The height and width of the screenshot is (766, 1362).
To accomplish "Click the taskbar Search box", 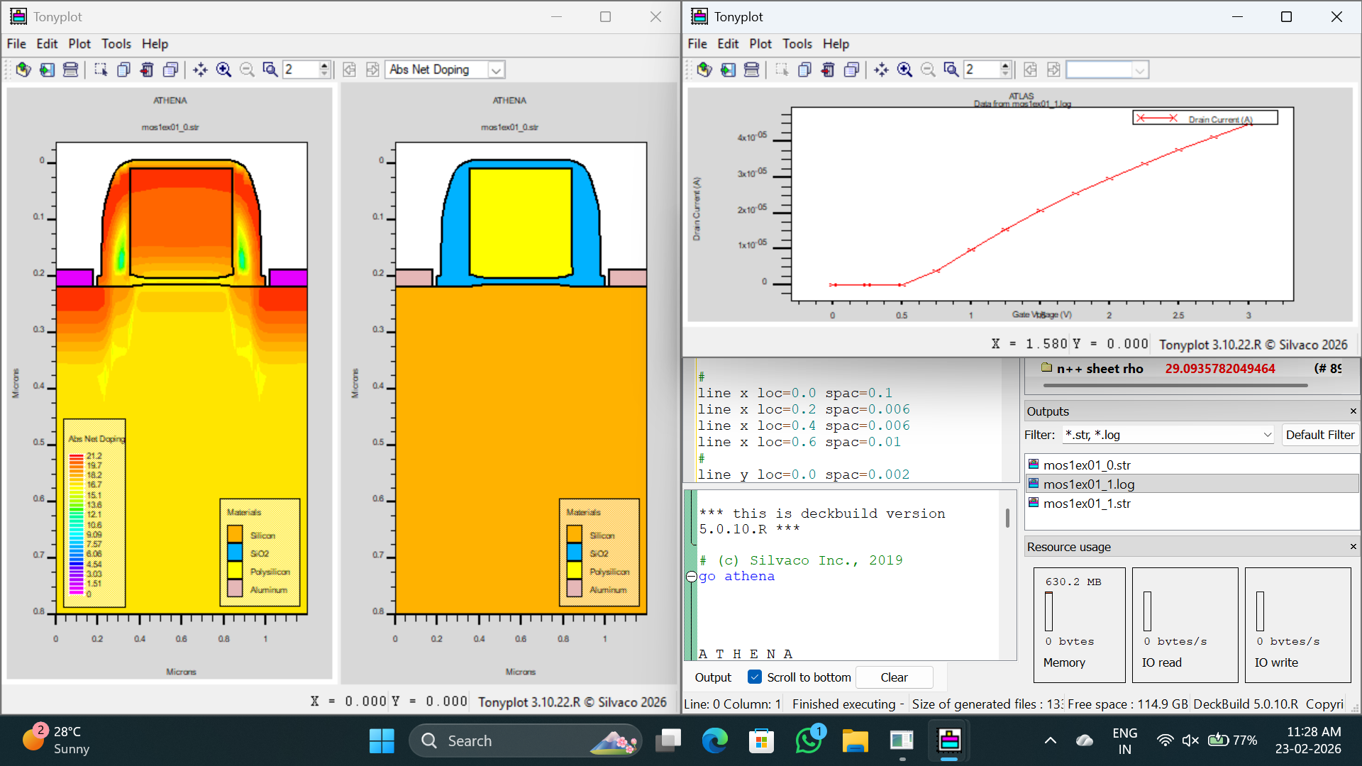I will pyautogui.click(x=525, y=740).
